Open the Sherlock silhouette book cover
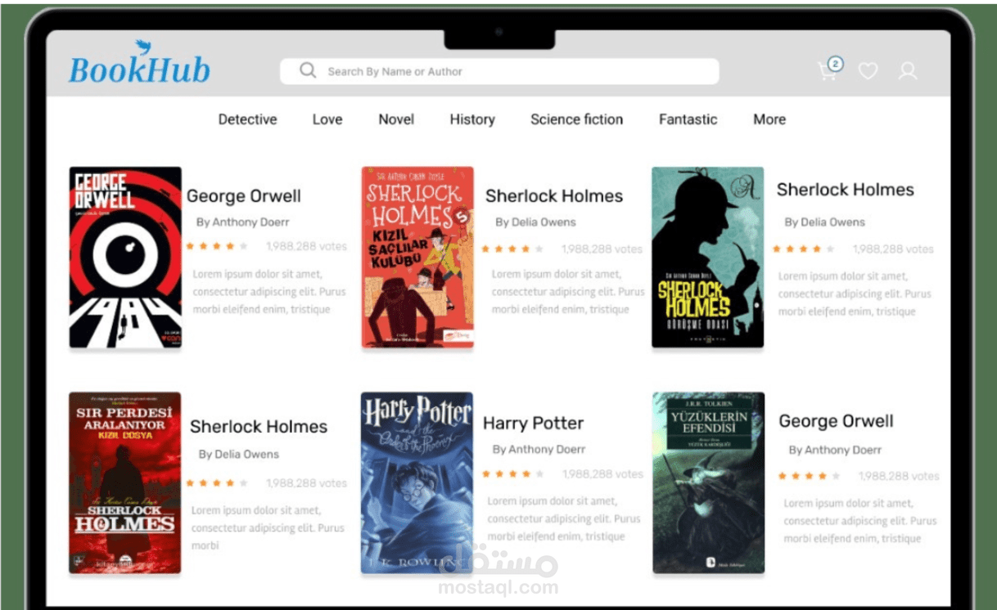Viewport: 997px width, 610px height. 707,258
